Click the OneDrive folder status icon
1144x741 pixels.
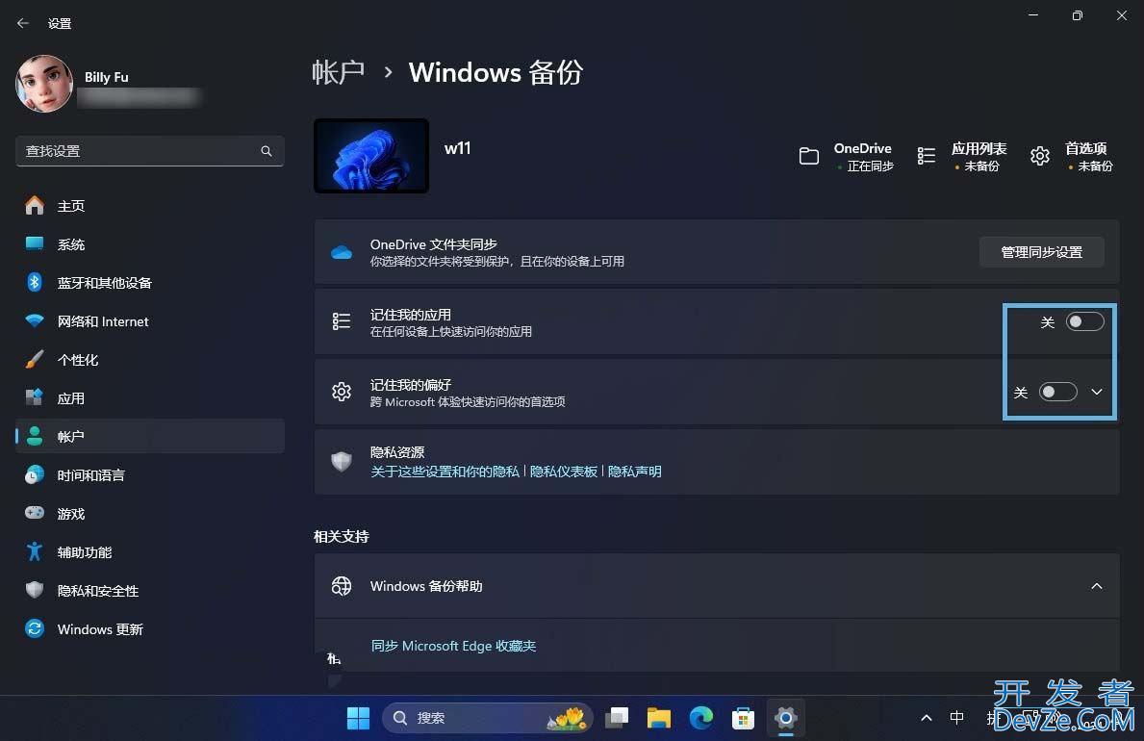coord(809,156)
